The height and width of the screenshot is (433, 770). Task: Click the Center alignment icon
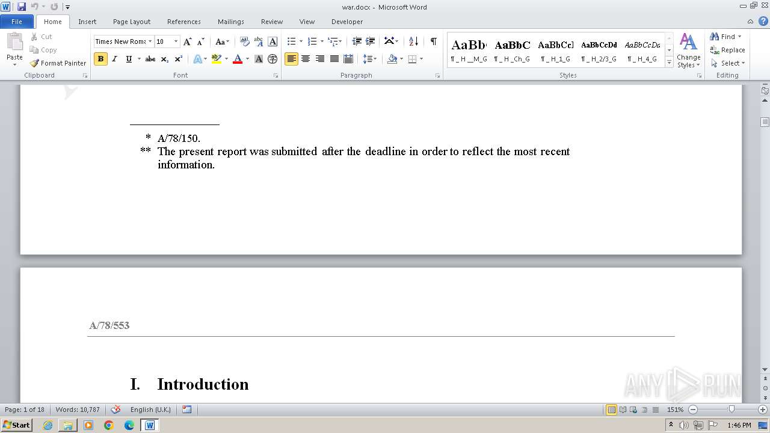pos(306,59)
